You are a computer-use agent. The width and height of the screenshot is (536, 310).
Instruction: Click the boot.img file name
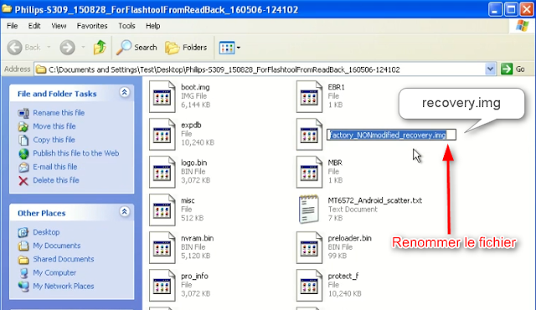tap(195, 87)
